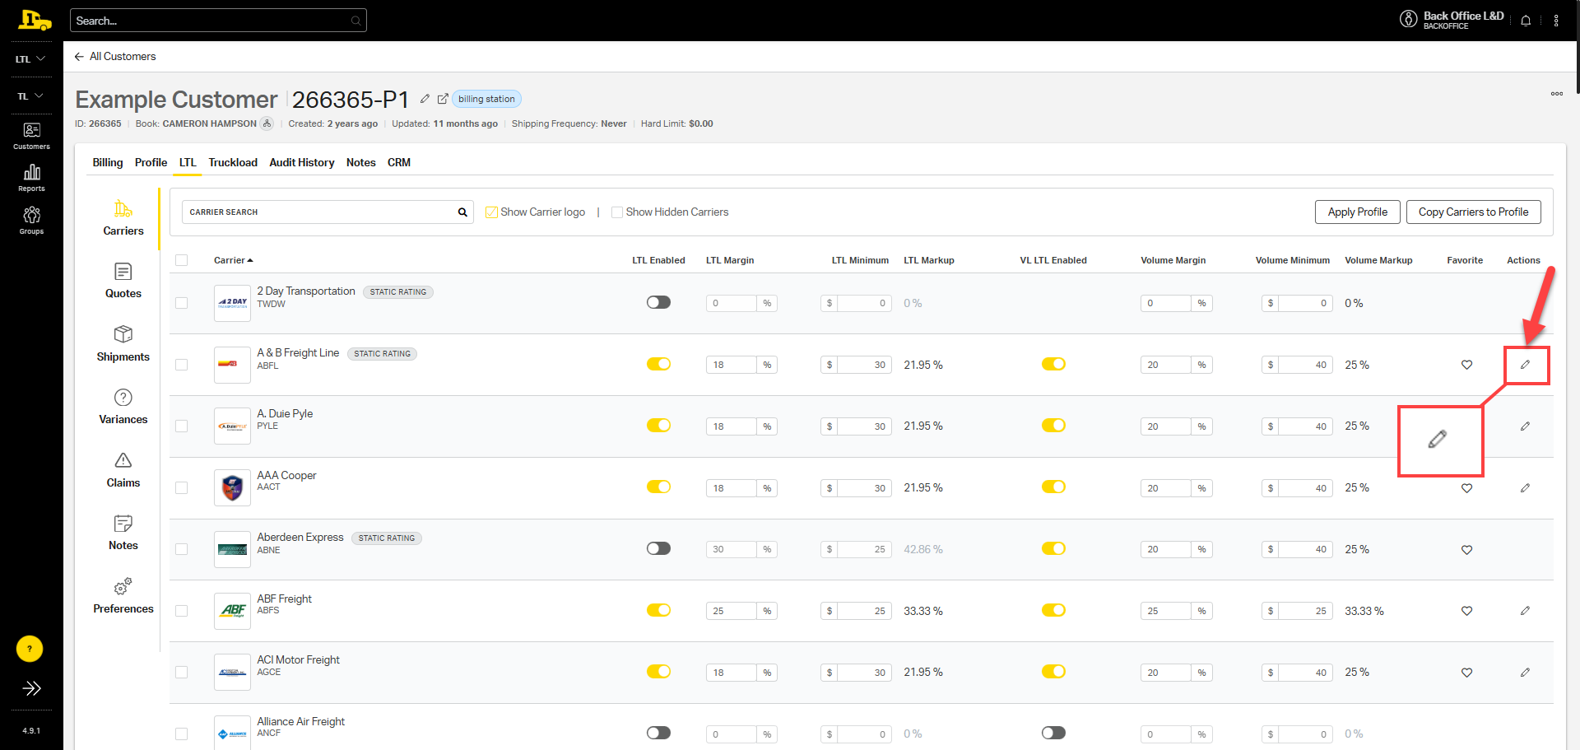Viewport: 1580px width, 750px height.
Task: Click the Apply Profile button
Action: [x=1357, y=212]
